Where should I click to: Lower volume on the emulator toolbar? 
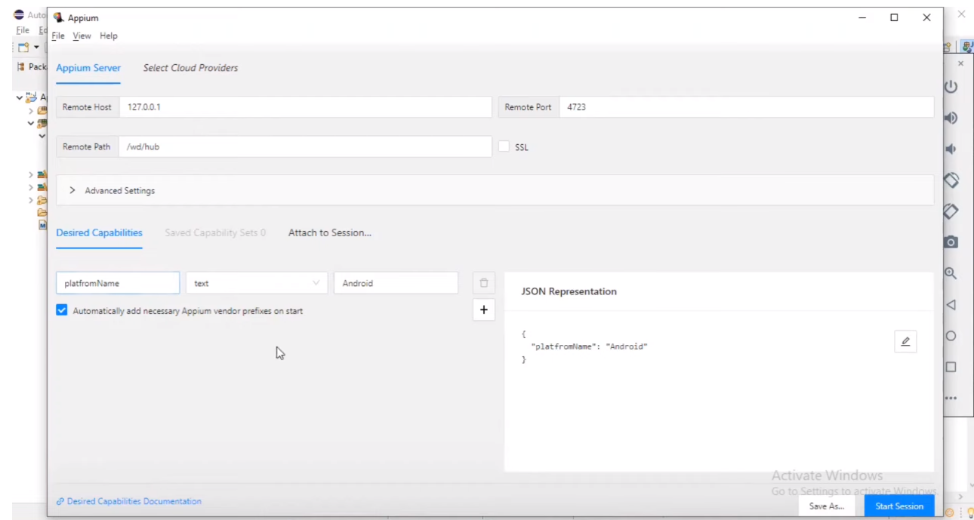click(x=951, y=149)
